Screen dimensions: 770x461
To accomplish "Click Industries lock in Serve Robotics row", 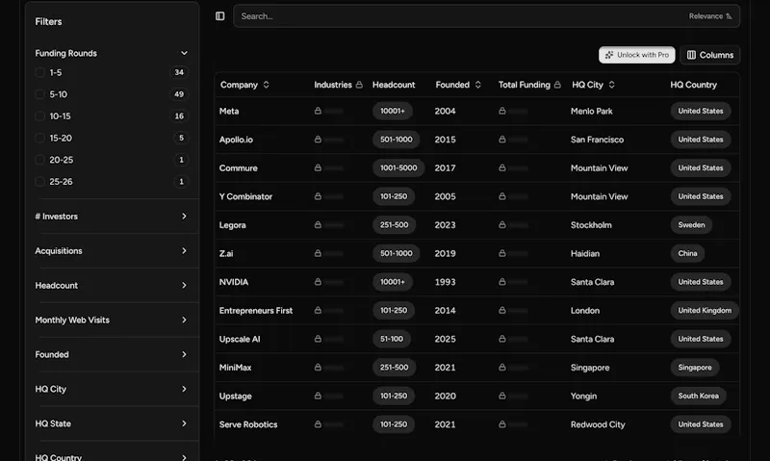I will pos(318,424).
